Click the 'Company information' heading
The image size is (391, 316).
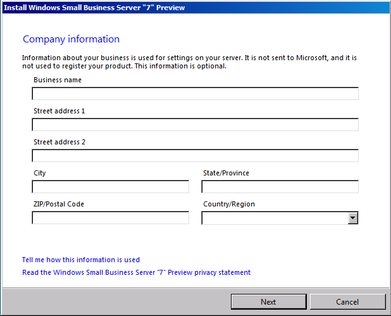[x=71, y=39]
